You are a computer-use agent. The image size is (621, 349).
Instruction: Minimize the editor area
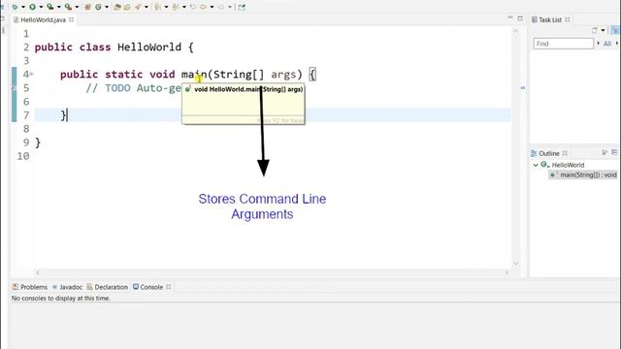[x=510, y=18]
